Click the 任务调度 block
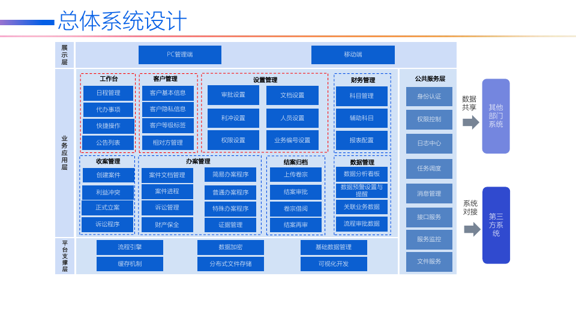The image size is (576, 324). click(429, 169)
